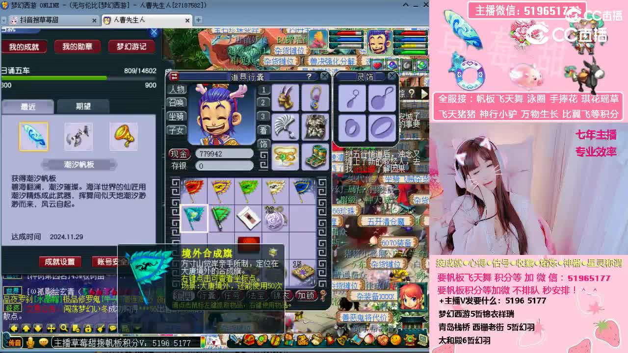Screen dimensions: 628x353
Task: Switch to the 最近 tab
Action: click(x=28, y=106)
